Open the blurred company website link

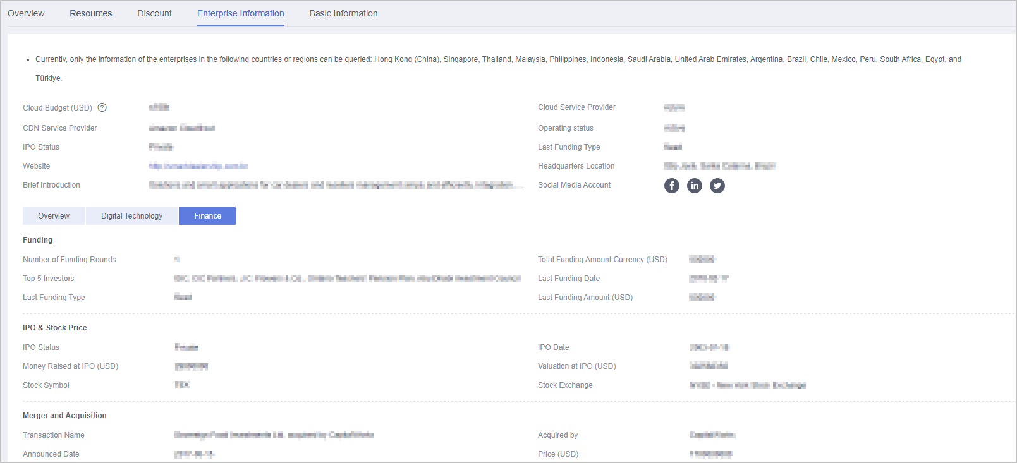pyautogui.click(x=198, y=166)
